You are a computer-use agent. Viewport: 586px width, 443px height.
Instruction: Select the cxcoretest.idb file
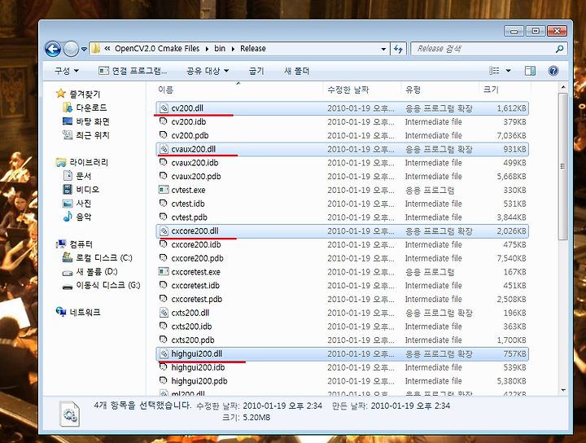coord(342,285)
